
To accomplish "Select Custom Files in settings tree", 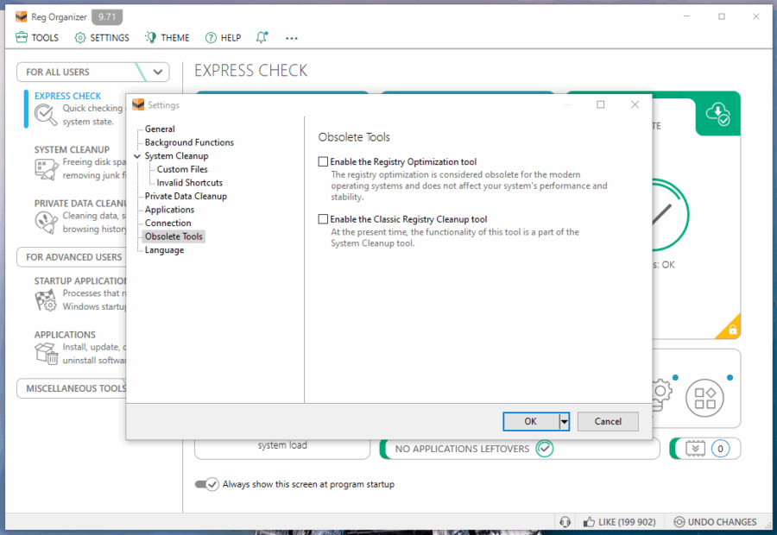I will click(182, 169).
